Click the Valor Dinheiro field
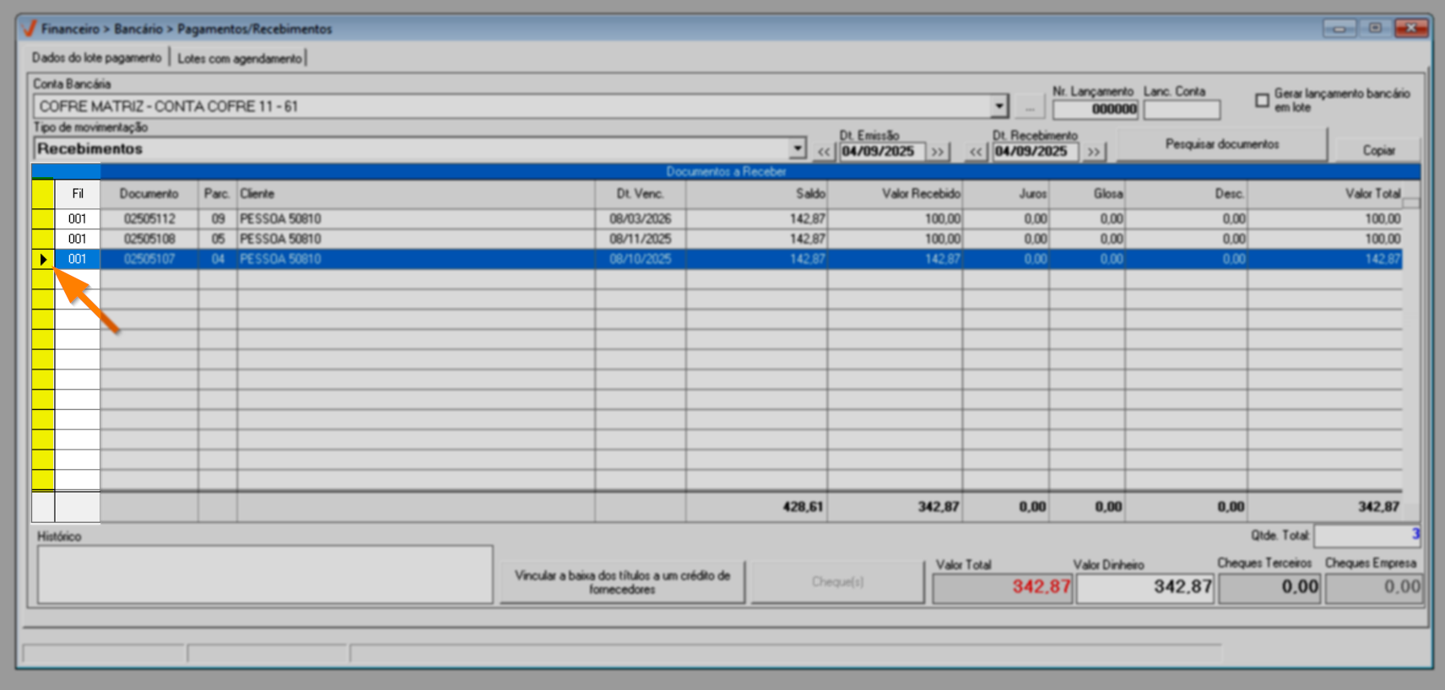The image size is (1445, 690). 1145,587
